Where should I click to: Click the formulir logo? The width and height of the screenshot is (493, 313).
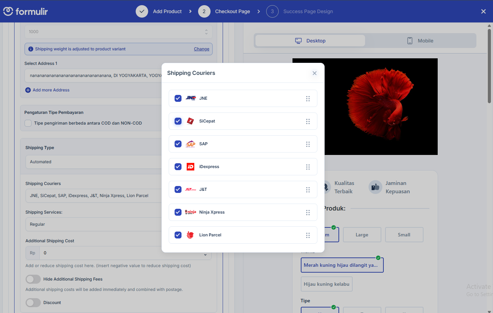[x=26, y=11]
